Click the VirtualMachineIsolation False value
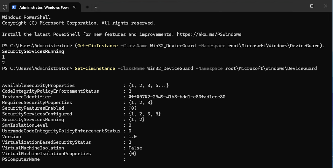Screen dimensions: 333x168 (135, 148)
